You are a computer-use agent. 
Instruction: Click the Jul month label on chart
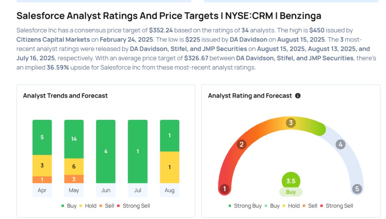138,190
